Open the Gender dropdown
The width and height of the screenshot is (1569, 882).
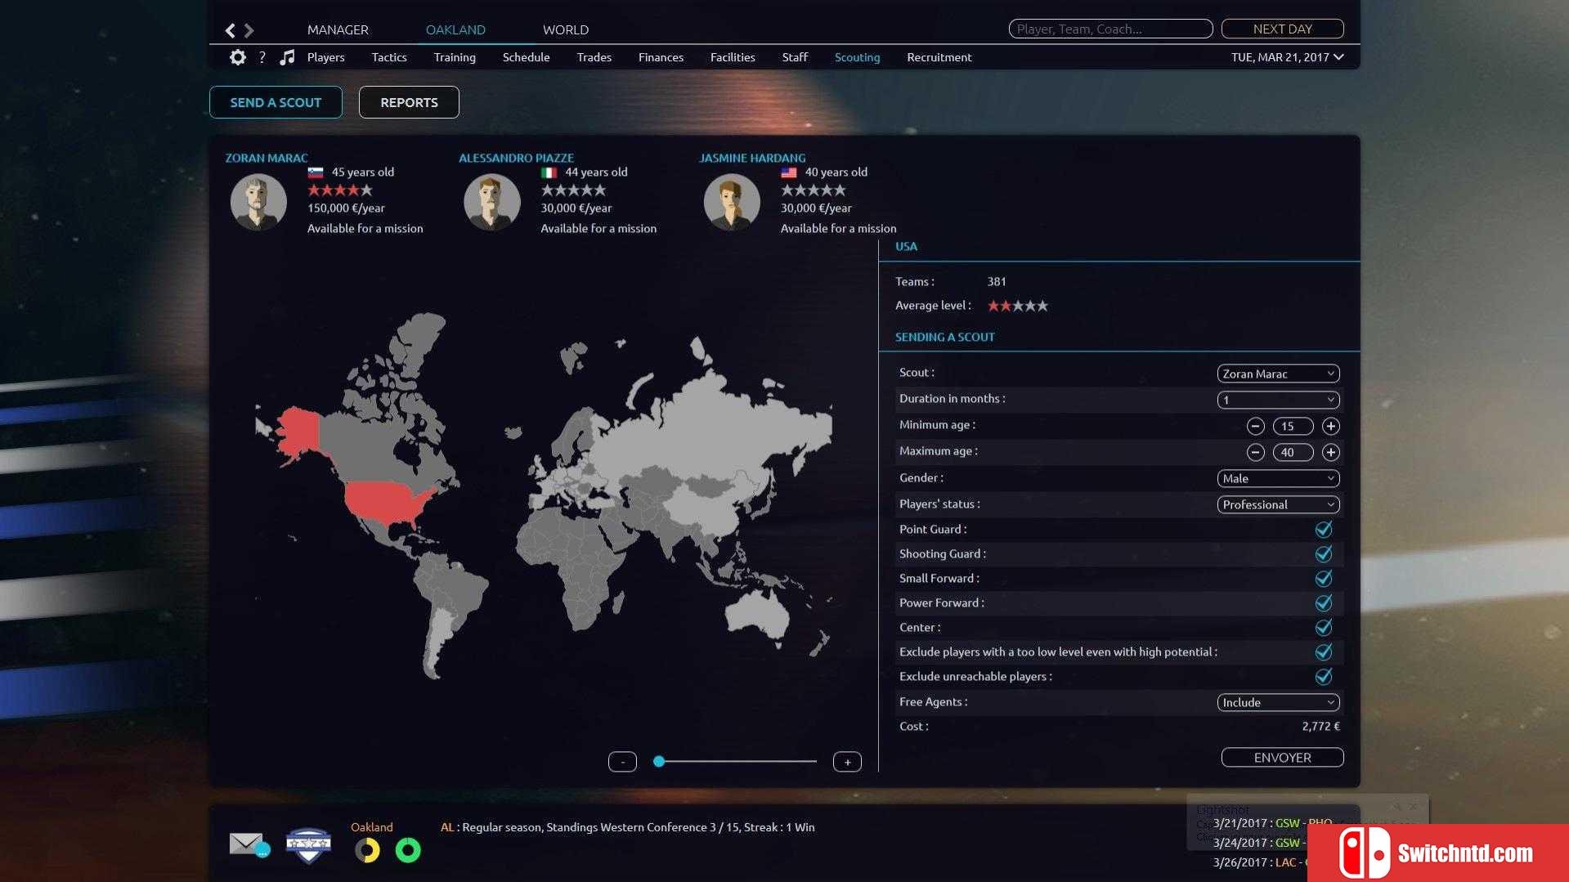tap(1278, 478)
